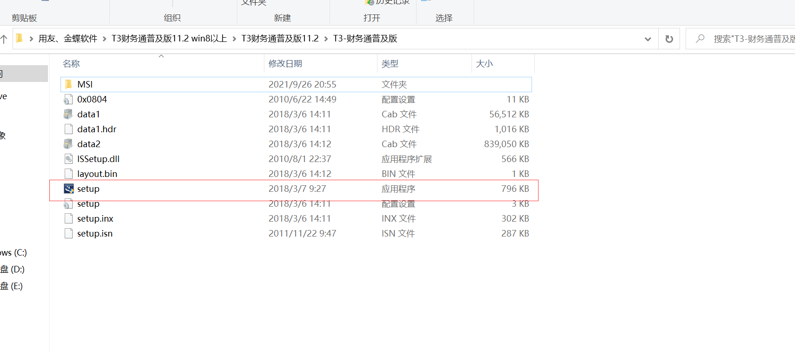Viewport: 795px width, 352px height.
Task: Select the (D:) drive in navigation pane
Action: pyautogui.click(x=12, y=270)
